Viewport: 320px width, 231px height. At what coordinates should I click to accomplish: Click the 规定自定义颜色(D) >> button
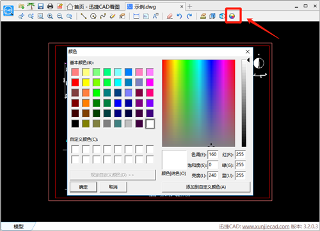click(113, 175)
